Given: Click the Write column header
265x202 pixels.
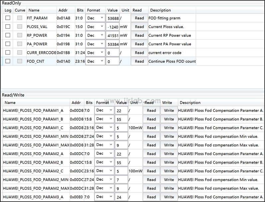Looking at the screenshot, I should (169, 103).
